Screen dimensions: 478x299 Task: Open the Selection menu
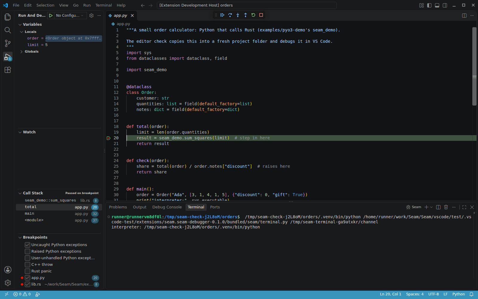click(x=45, y=5)
